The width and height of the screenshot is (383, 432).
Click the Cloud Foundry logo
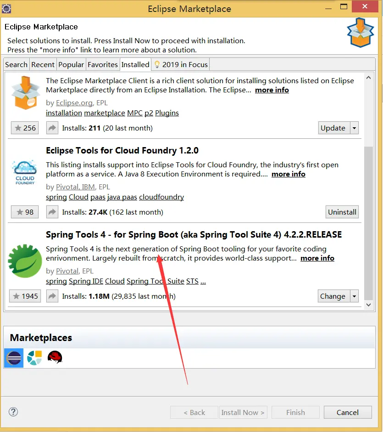tap(25, 172)
